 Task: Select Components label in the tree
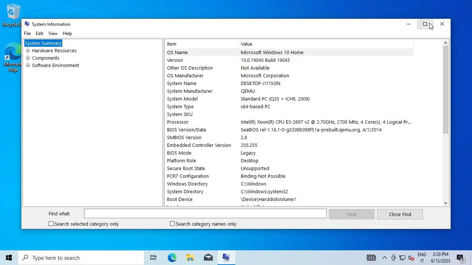tap(46, 58)
